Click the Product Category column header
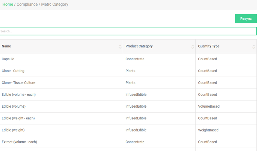The height and width of the screenshot is (151, 259). coord(159,46)
